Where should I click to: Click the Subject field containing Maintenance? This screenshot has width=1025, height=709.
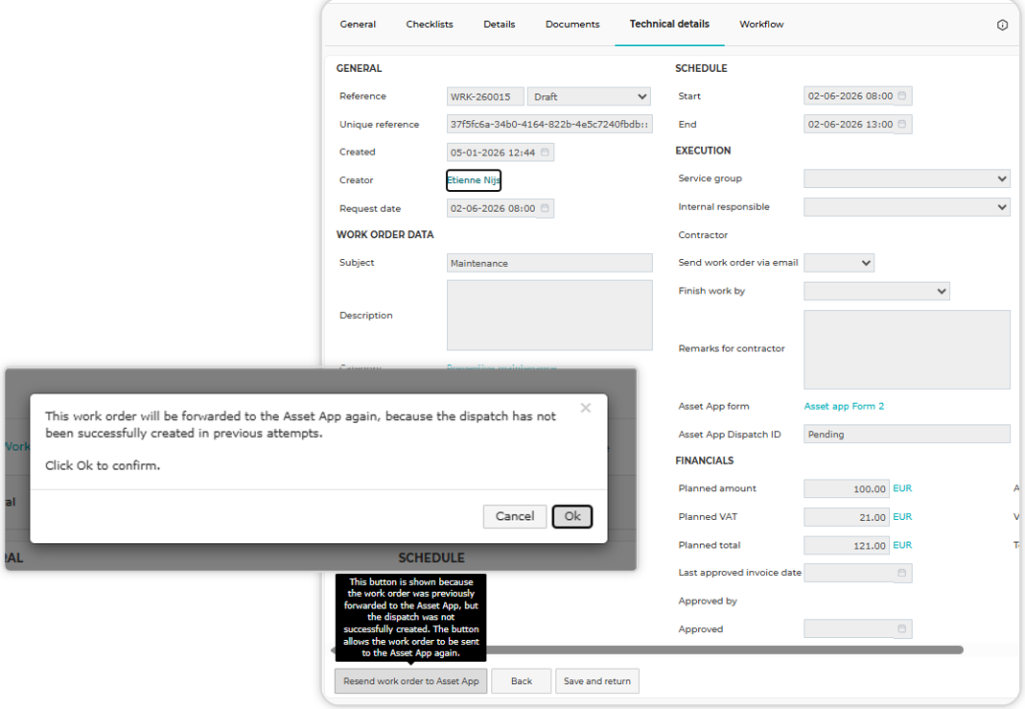pyautogui.click(x=549, y=263)
